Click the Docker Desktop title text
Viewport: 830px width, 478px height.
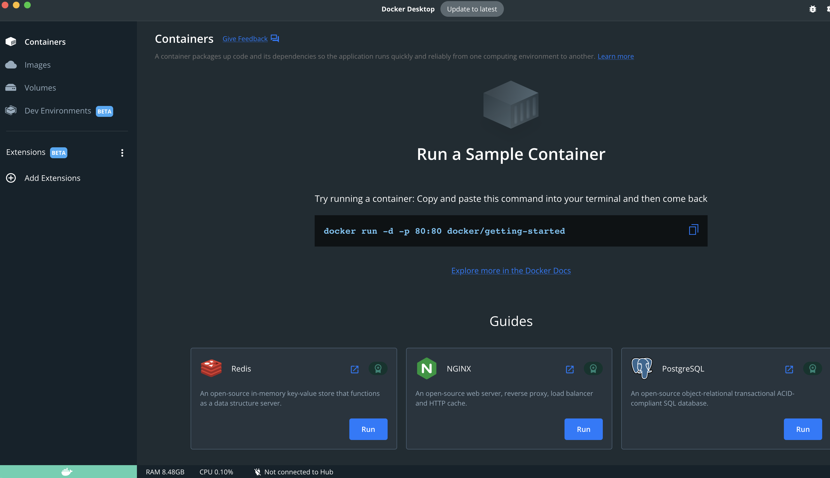pos(408,9)
